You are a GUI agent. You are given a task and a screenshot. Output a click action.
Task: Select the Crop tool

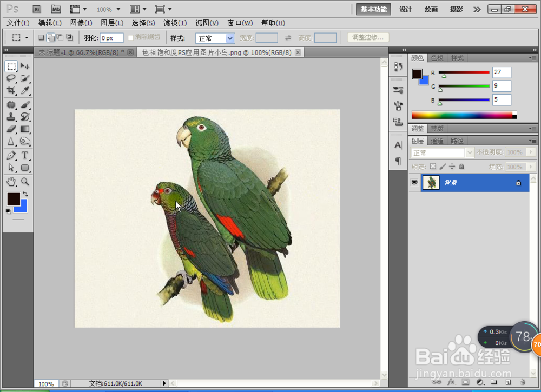tap(11, 90)
